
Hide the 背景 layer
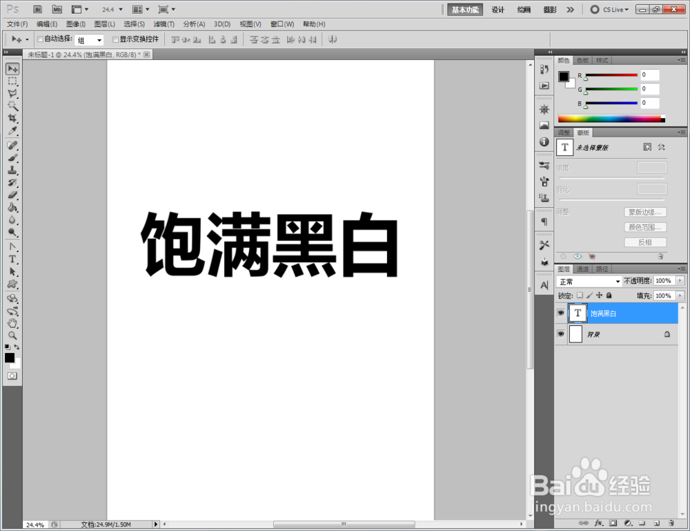click(x=560, y=334)
